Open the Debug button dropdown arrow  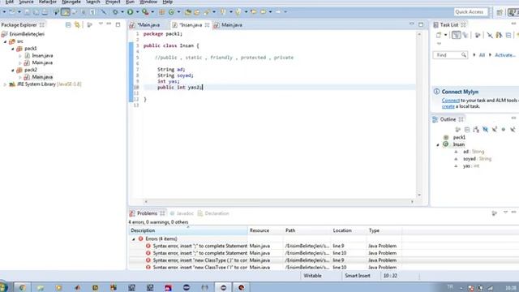pyautogui.click(x=122, y=12)
